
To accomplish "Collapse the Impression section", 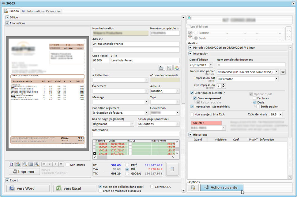I will [x=190, y=53].
